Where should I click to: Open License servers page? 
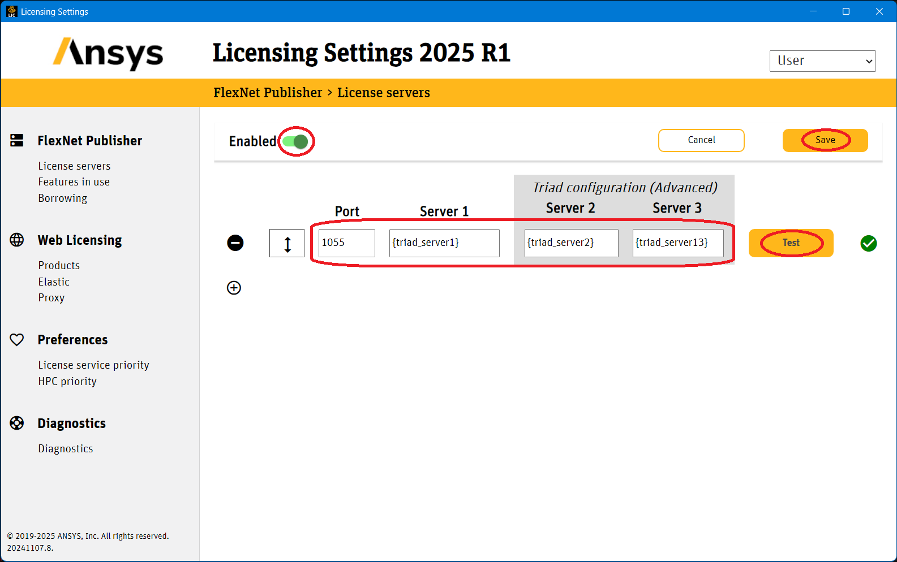pos(74,166)
